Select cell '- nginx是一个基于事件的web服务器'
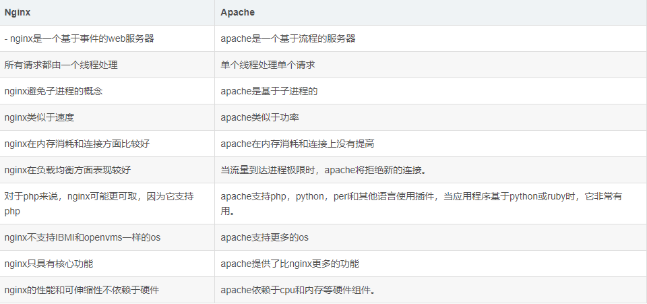 click(x=107, y=38)
